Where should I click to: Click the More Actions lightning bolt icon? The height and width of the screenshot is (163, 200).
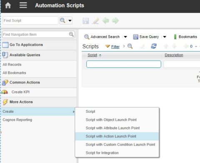pos(5,102)
